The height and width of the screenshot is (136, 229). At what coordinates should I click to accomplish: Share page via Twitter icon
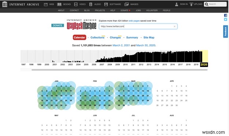point(225,19)
